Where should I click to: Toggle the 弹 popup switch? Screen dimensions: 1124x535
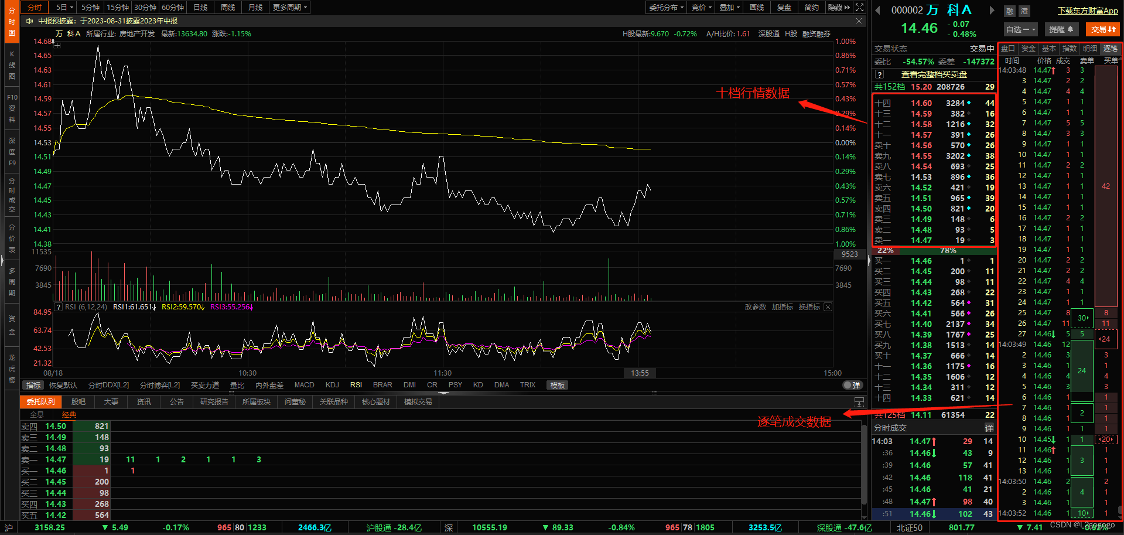coord(852,385)
